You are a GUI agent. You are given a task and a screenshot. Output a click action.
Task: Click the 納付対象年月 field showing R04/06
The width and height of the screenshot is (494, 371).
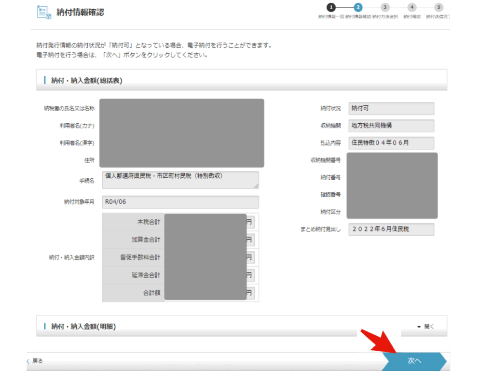tap(180, 202)
